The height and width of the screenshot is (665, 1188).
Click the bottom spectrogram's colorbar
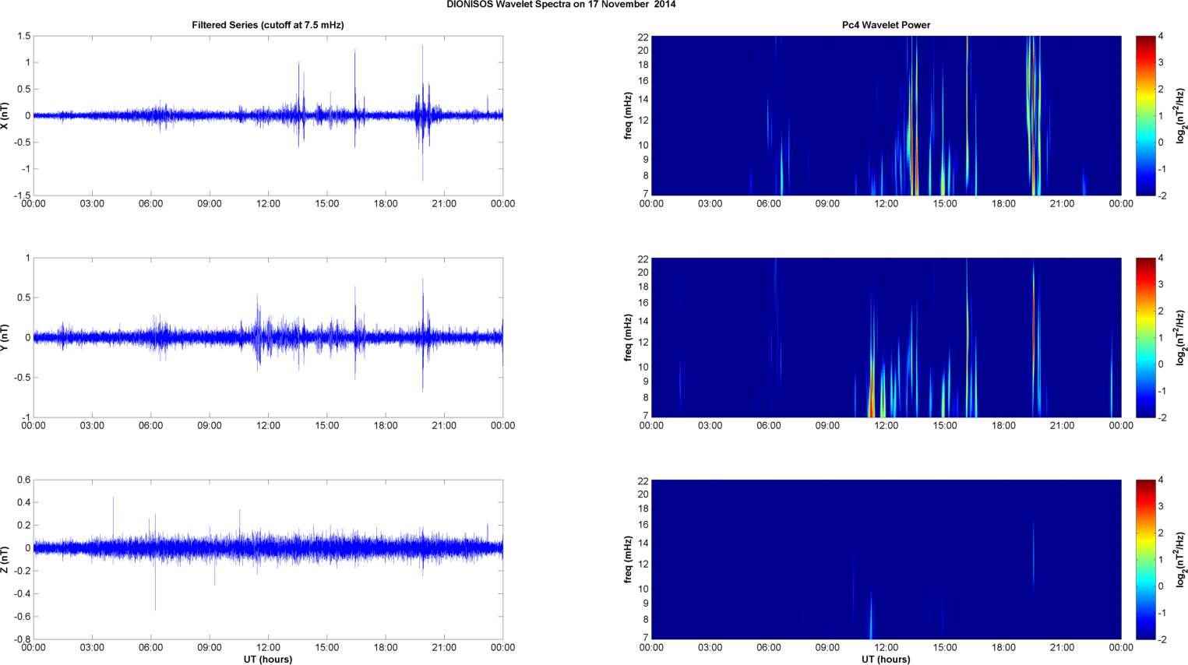1145,559
